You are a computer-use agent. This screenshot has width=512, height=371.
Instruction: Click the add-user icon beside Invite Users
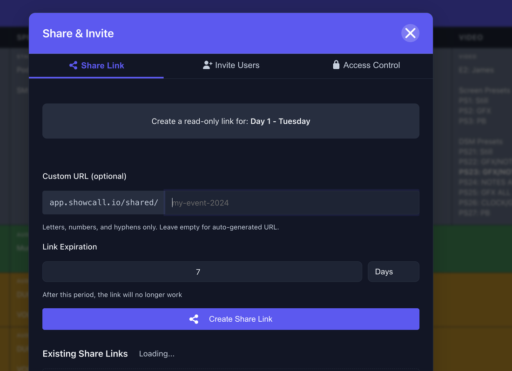point(207,65)
